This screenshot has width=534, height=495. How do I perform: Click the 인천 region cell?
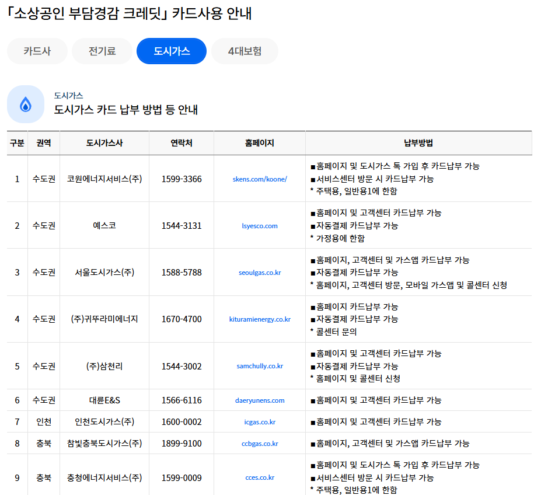tap(44, 422)
